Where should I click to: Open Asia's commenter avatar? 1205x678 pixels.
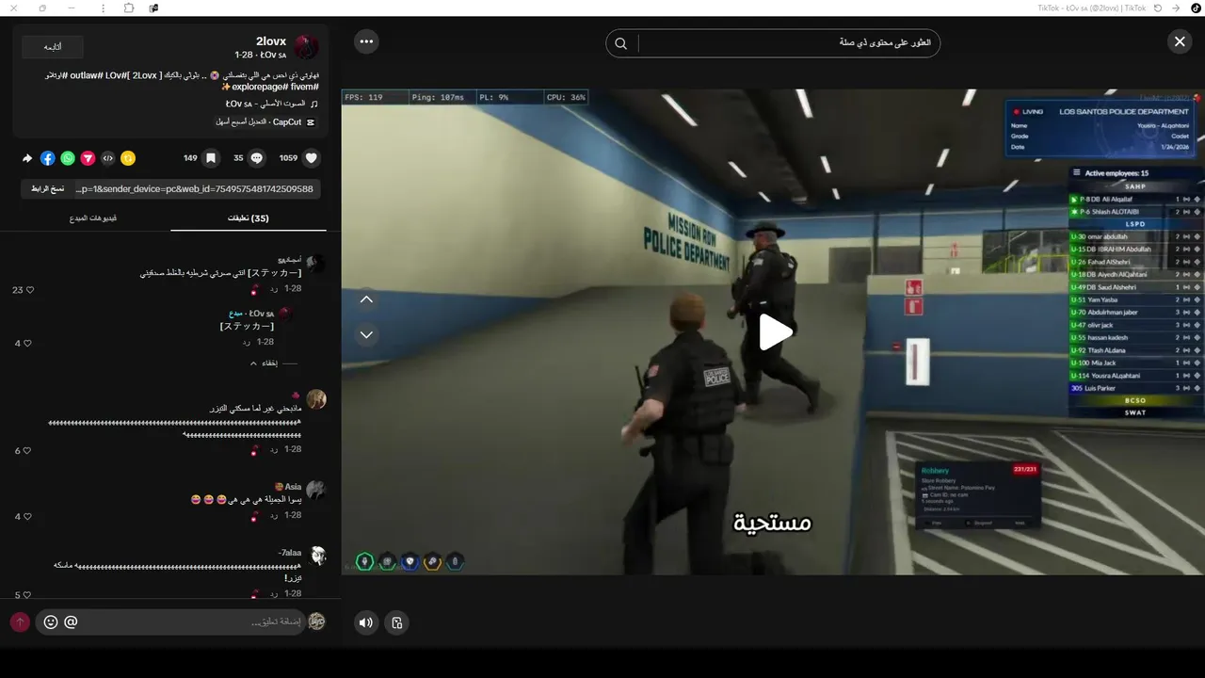tap(316, 491)
